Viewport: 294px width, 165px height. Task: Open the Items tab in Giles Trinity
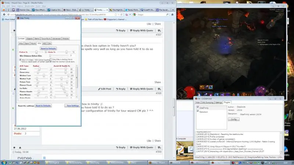(x=37, y=38)
